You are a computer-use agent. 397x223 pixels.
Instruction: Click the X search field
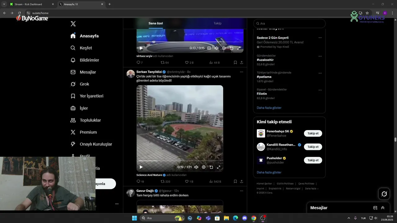289,24
